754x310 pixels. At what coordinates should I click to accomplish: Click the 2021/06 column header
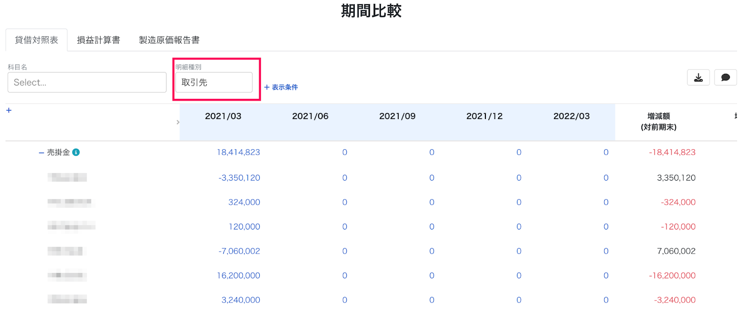click(x=310, y=116)
